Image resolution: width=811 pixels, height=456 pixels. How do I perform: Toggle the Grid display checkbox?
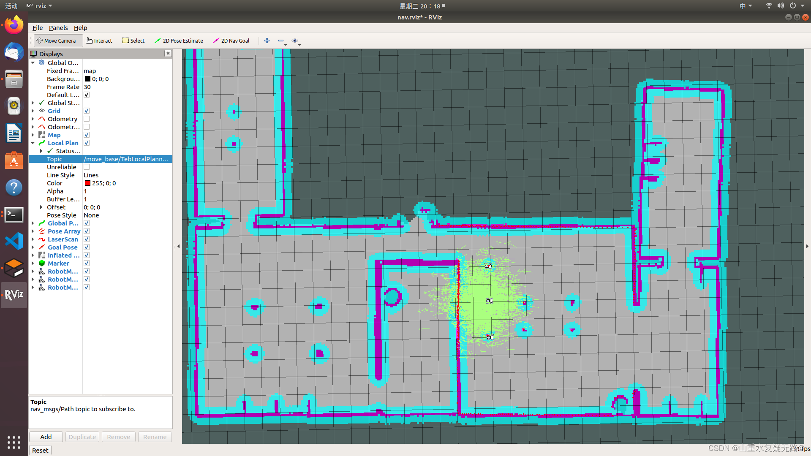pos(87,111)
